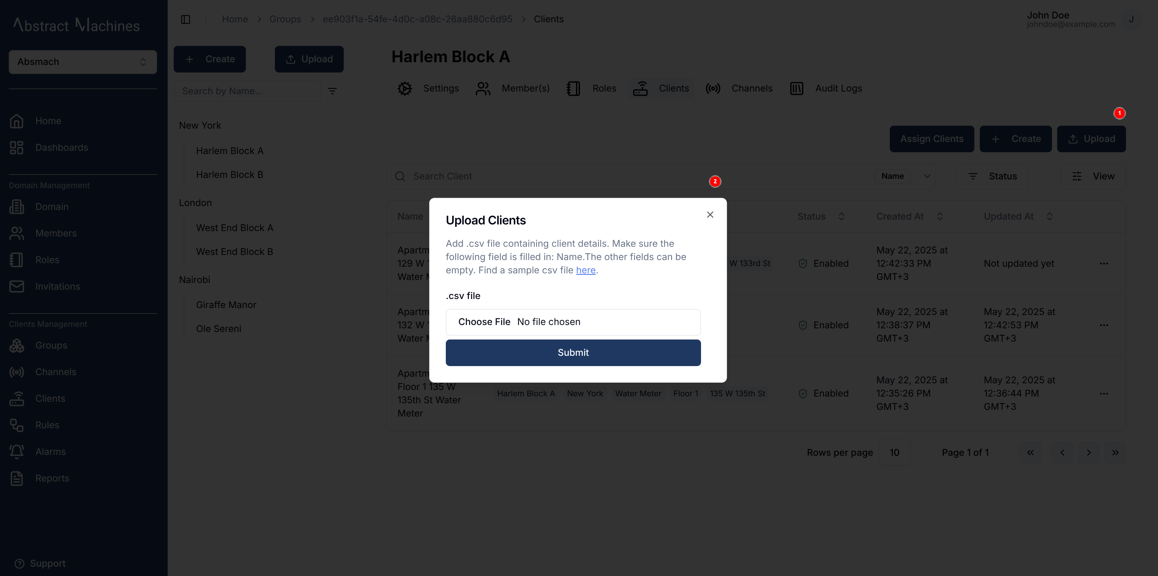Click Choose File for csv upload
This screenshot has height=576, width=1158.
point(484,322)
